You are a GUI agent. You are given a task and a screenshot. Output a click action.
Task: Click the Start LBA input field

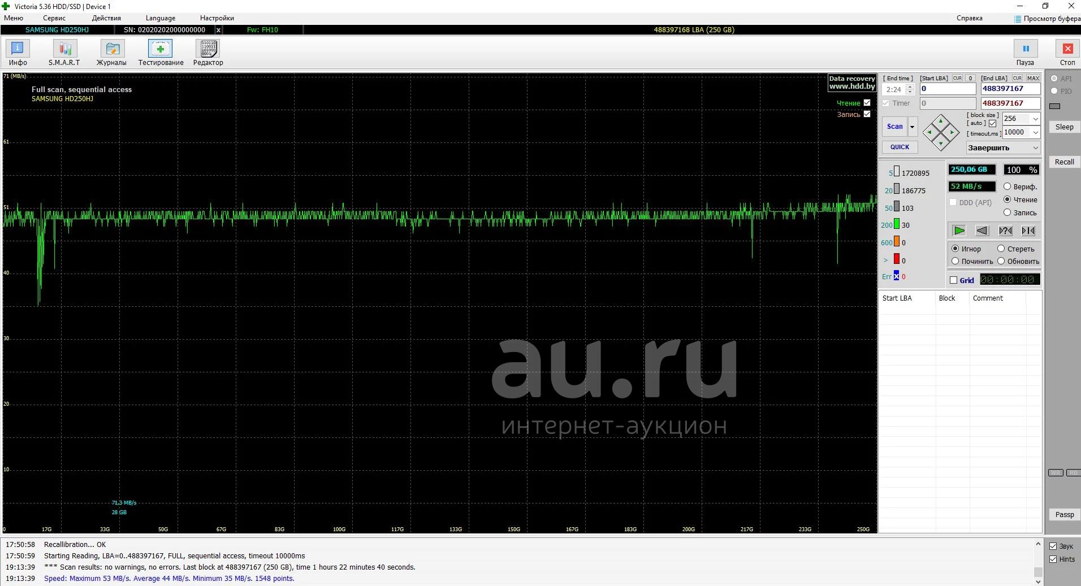(948, 89)
